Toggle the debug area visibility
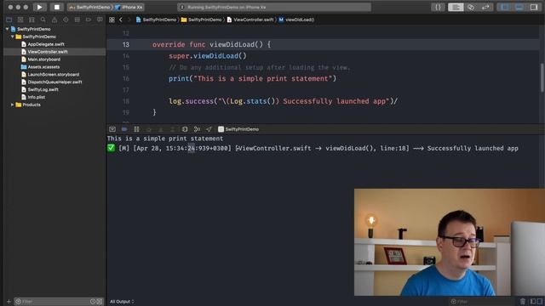Image resolution: width=545 pixels, height=306 pixels. [x=519, y=8]
